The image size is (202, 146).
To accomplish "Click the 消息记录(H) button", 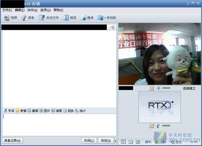I will [x=13, y=141].
